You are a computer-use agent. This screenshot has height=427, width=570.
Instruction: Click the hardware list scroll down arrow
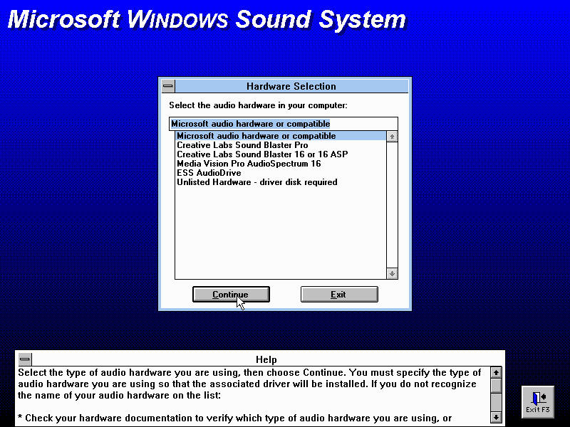click(392, 273)
